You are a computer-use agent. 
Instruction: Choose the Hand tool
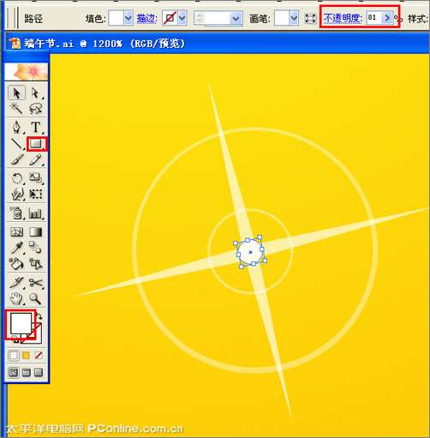coord(17,298)
